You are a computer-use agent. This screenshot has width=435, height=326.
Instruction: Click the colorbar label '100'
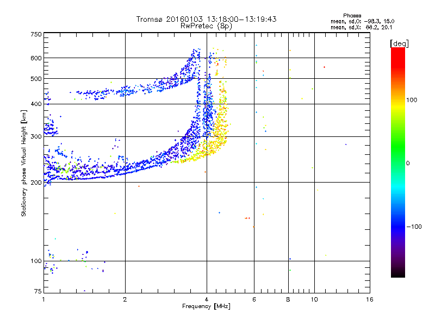[412, 100]
